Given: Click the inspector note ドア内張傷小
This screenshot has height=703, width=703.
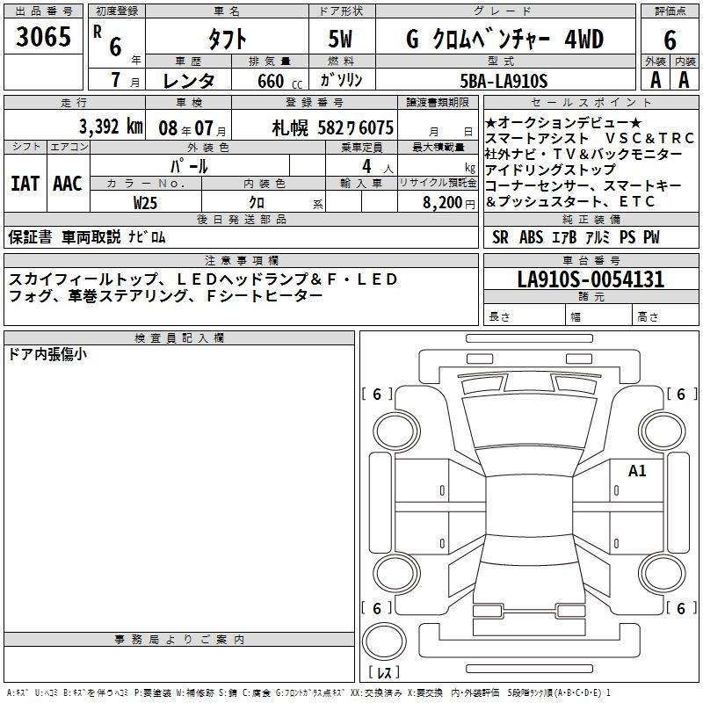Looking at the screenshot, I should (47, 355).
